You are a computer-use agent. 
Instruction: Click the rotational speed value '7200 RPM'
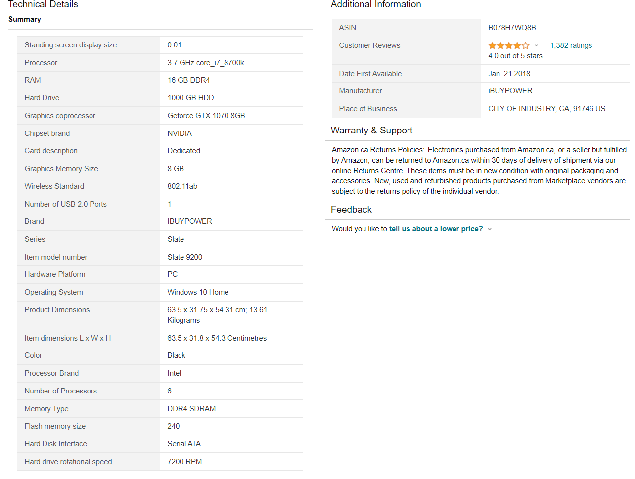184,462
